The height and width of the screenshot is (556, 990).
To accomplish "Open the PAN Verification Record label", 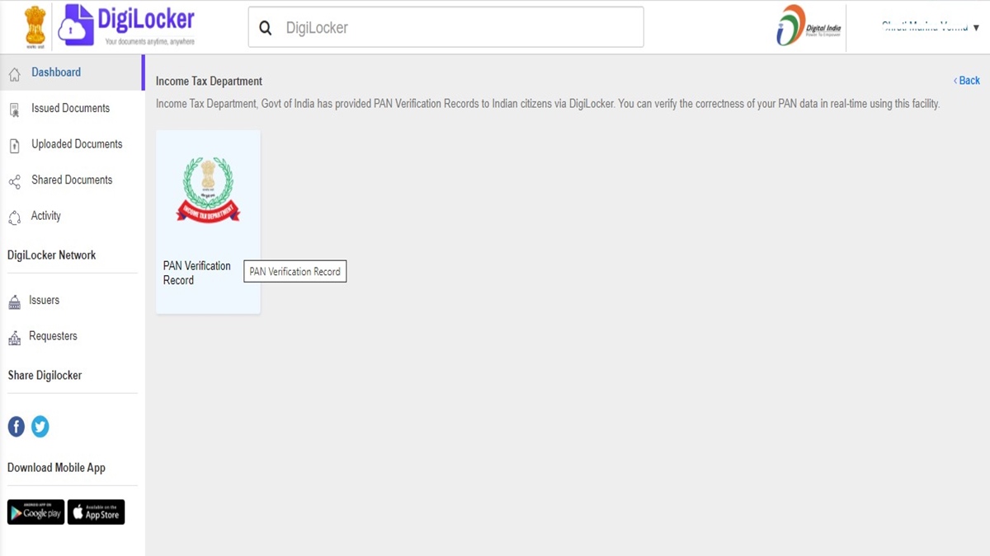I will [x=197, y=273].
